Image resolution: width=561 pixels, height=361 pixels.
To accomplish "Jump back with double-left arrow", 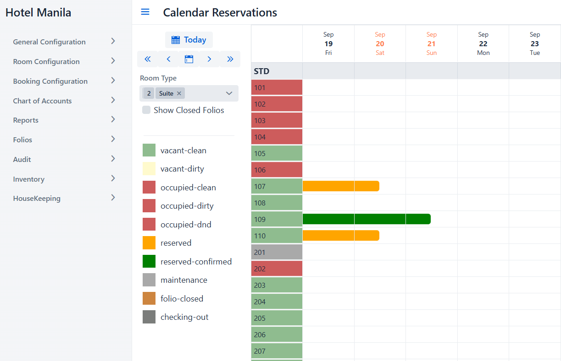I will pos(148,59).
